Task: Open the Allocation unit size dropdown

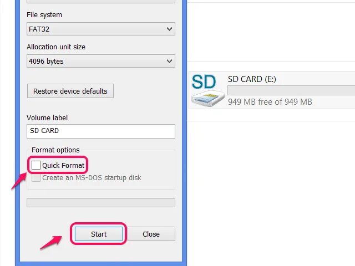Action: tap(101, 61)
